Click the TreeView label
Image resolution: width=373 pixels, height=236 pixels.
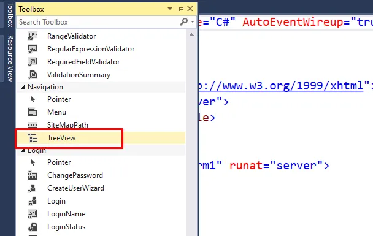pyautogui.click(x=61, y=138)
